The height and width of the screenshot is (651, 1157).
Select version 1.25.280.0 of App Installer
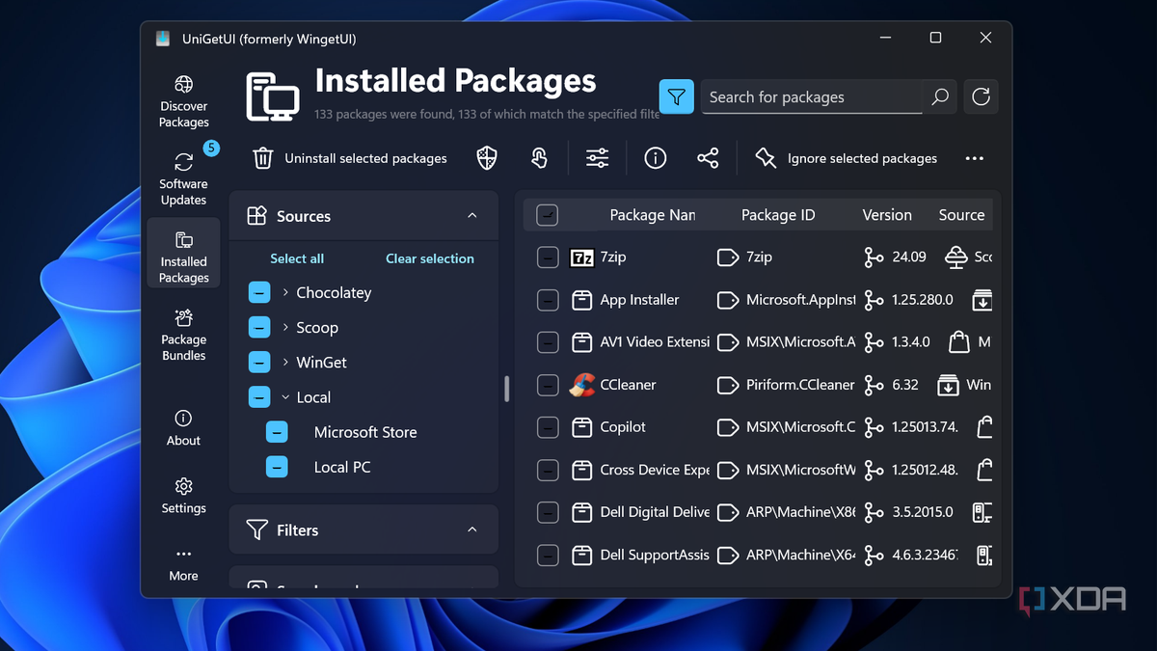923,300
